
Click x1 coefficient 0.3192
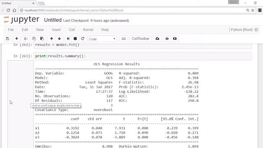pyautogui.click(x=73, y=128)
